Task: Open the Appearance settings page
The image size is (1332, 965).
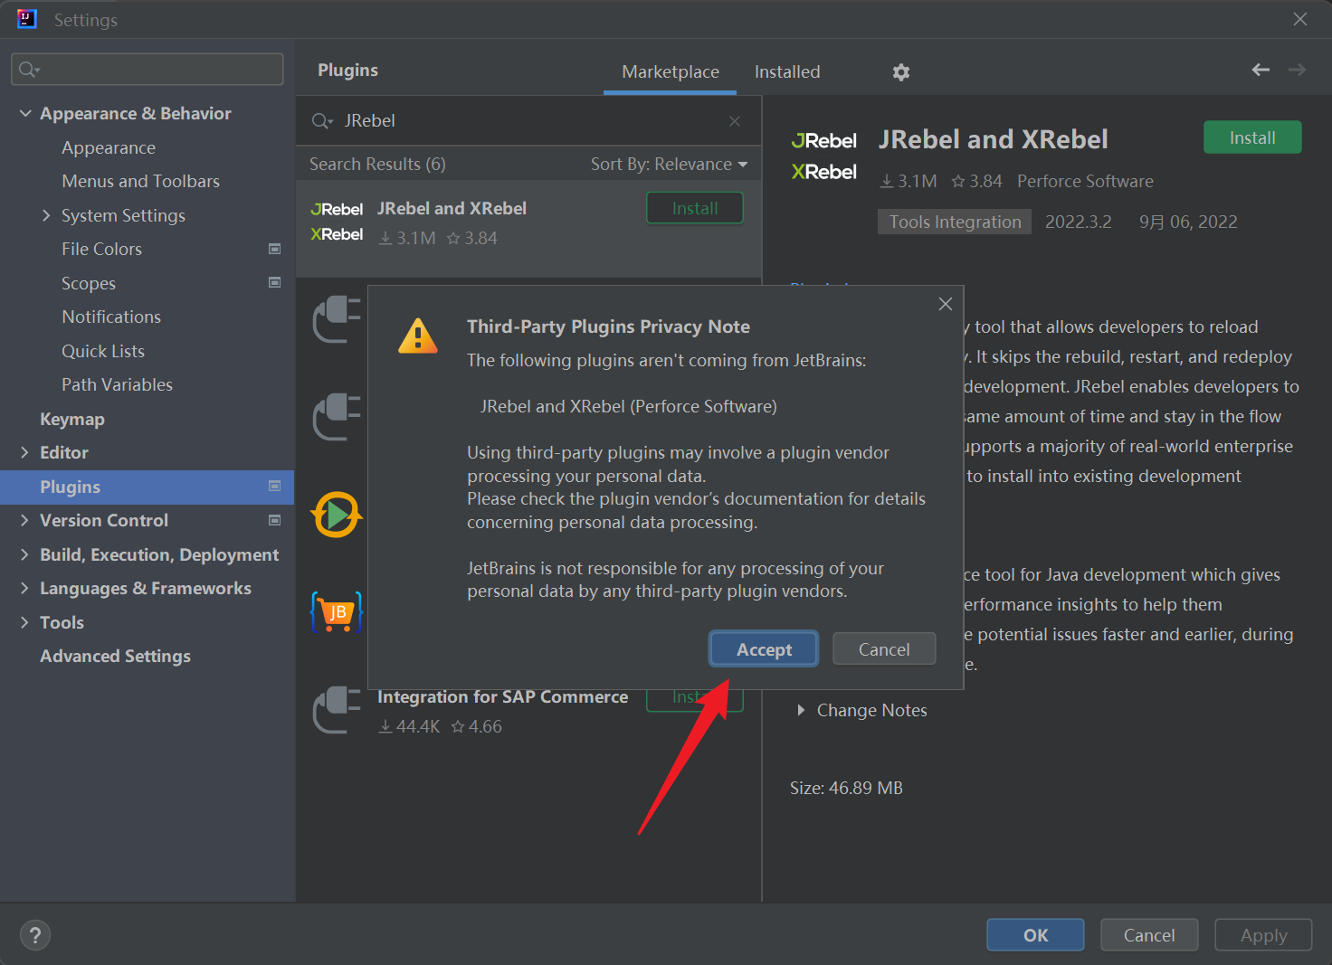Action: [x=109, y=147]
